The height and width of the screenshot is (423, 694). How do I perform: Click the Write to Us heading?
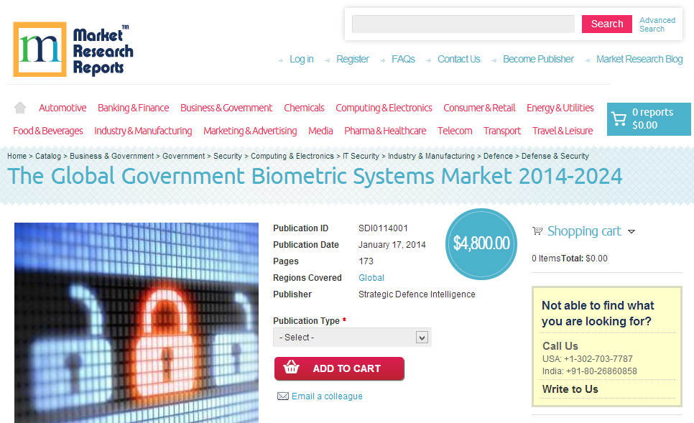[570, 389]
